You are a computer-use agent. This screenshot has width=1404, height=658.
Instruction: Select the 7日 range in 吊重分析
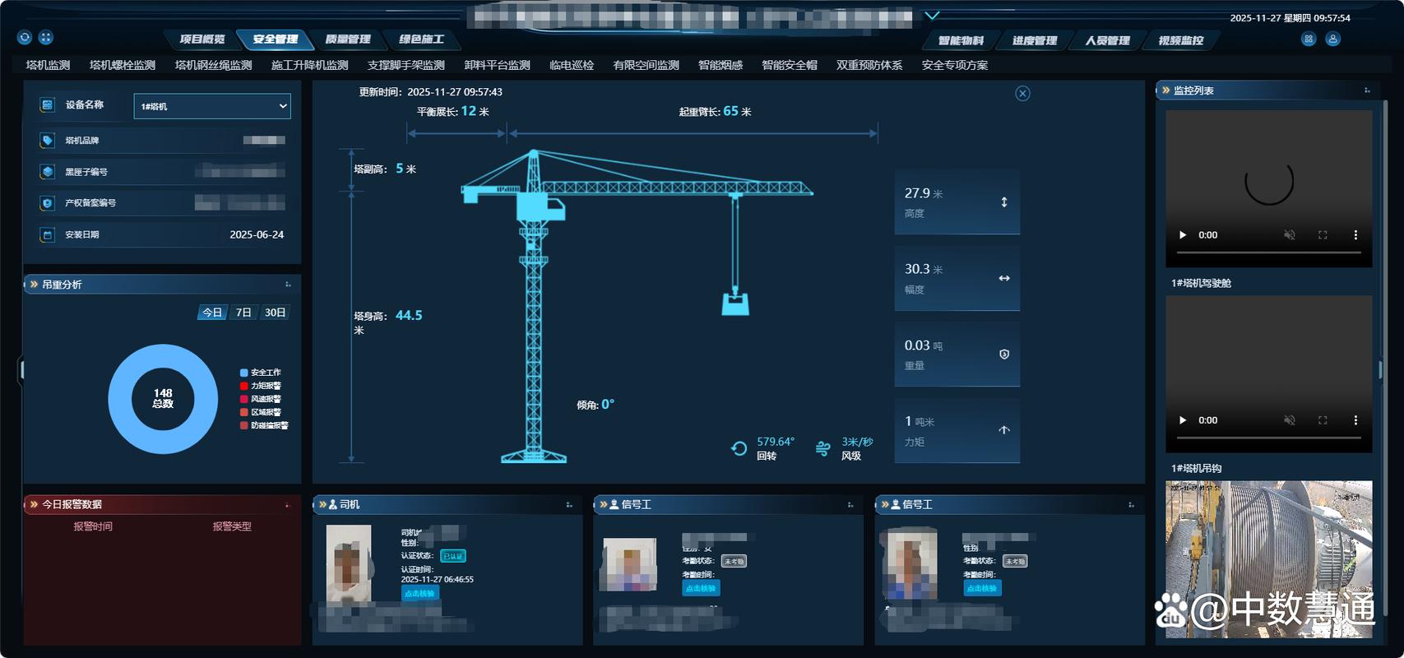[x=243, y=313]
